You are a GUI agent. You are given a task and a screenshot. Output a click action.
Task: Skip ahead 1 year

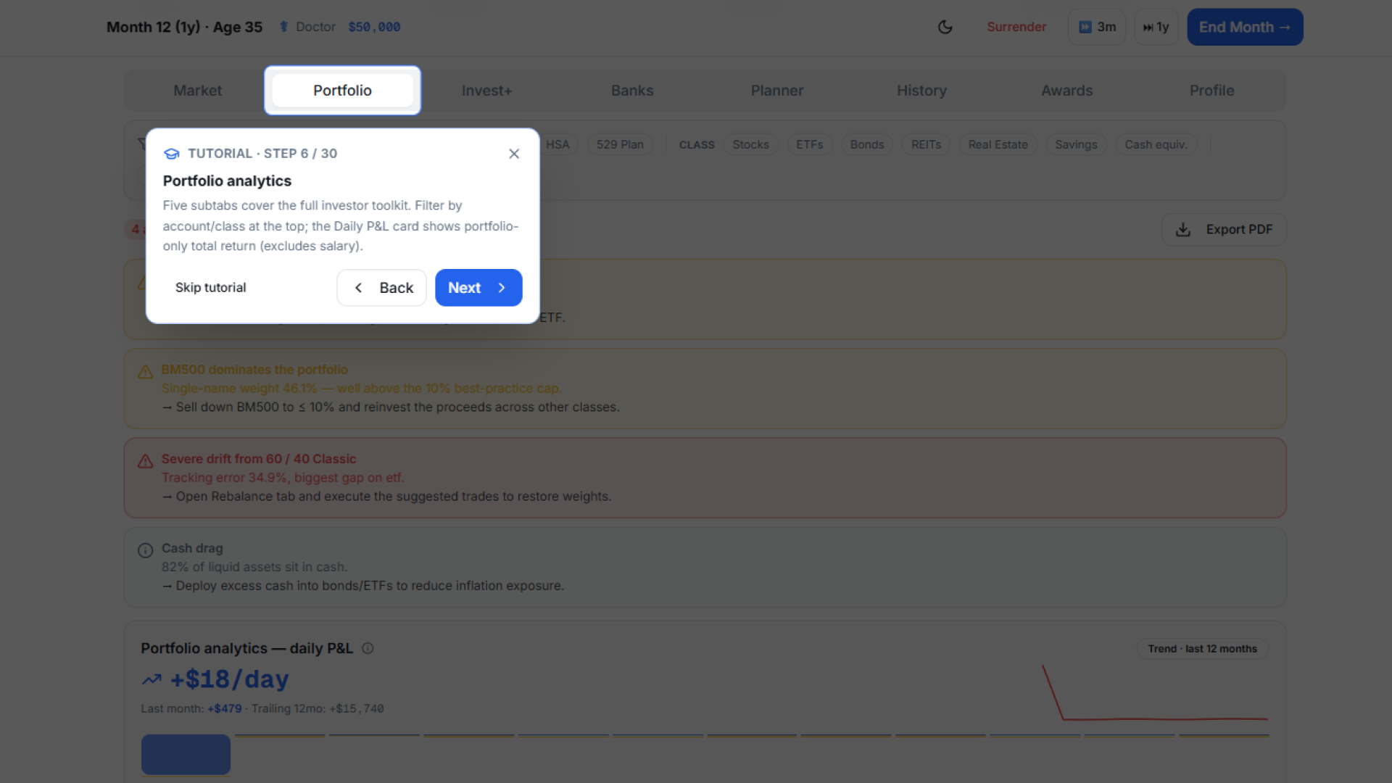[x=1156, y=27]
